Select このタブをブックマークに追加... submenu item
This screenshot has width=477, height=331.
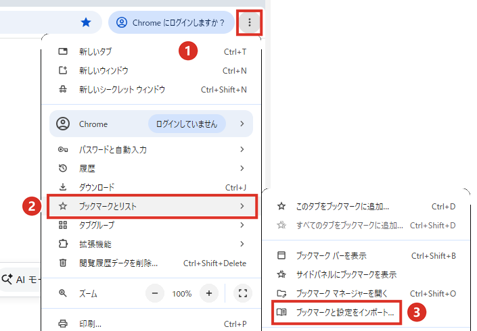click(x=366, y=207)
